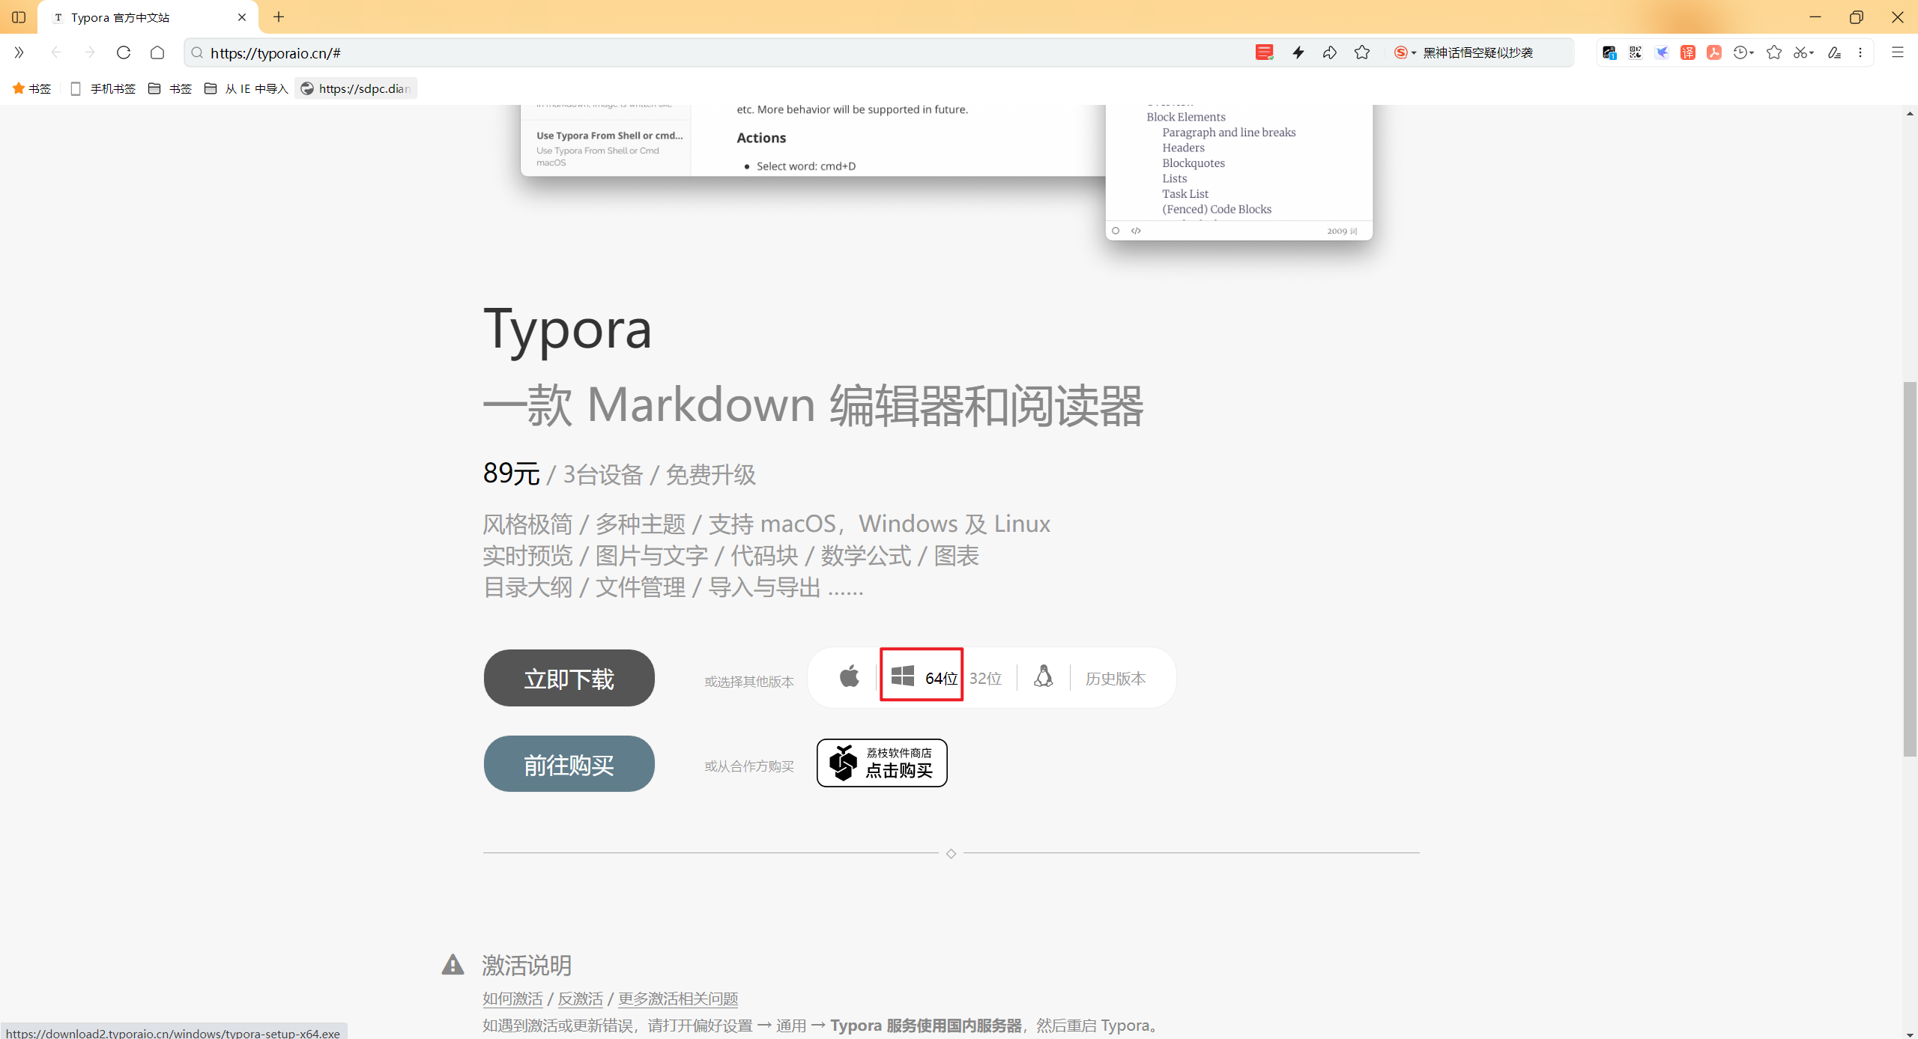Click the source code mode icon in preview

click(1136, 231)
